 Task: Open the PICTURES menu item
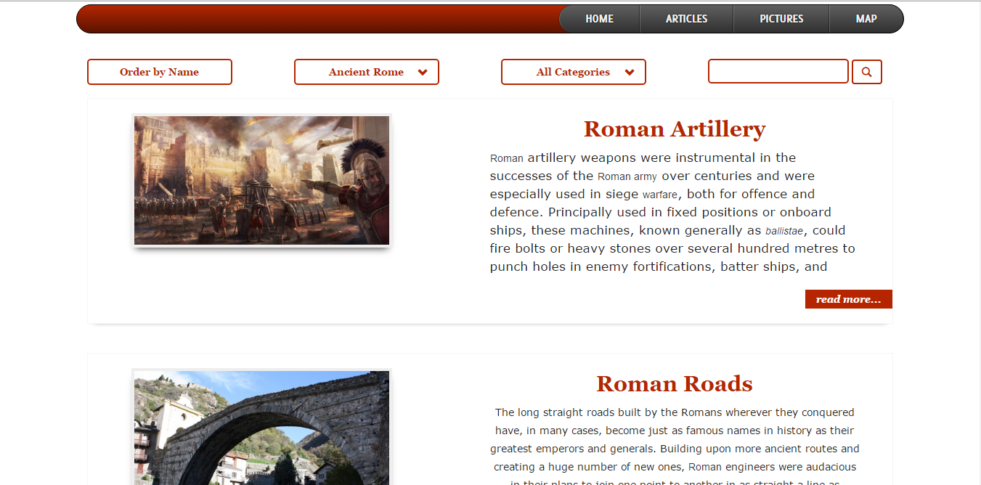[781, 19]
